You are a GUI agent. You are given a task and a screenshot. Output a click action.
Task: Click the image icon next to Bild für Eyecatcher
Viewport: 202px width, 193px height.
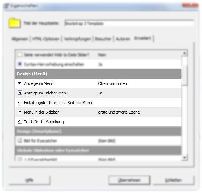pos(20,140)
